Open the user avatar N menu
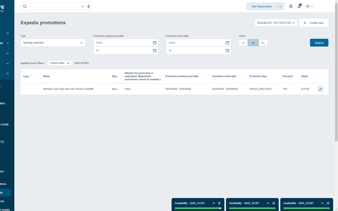The height and width of the screenshot is (211, 338). 308,6
